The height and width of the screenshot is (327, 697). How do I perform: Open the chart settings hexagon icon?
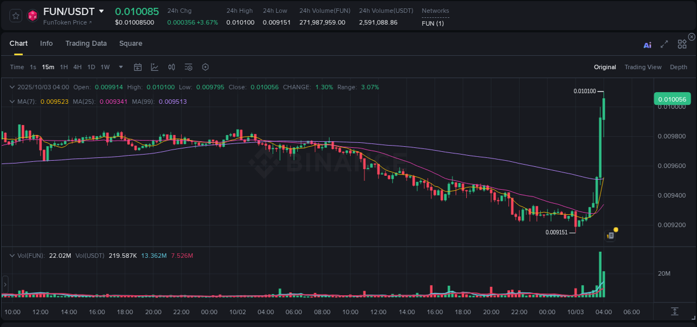(x=205, y=67)
